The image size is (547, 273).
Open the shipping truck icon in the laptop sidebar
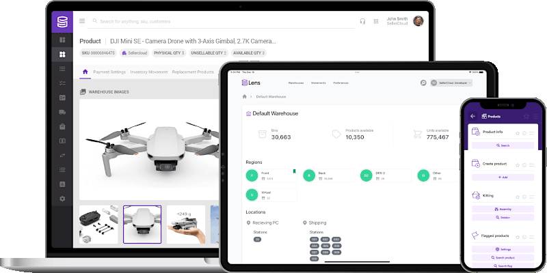click(x=62, y=112)
